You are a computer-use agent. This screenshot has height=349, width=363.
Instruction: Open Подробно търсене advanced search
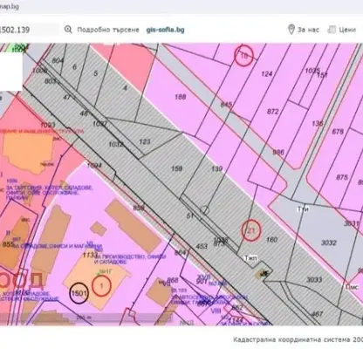[x=108, y=30]
